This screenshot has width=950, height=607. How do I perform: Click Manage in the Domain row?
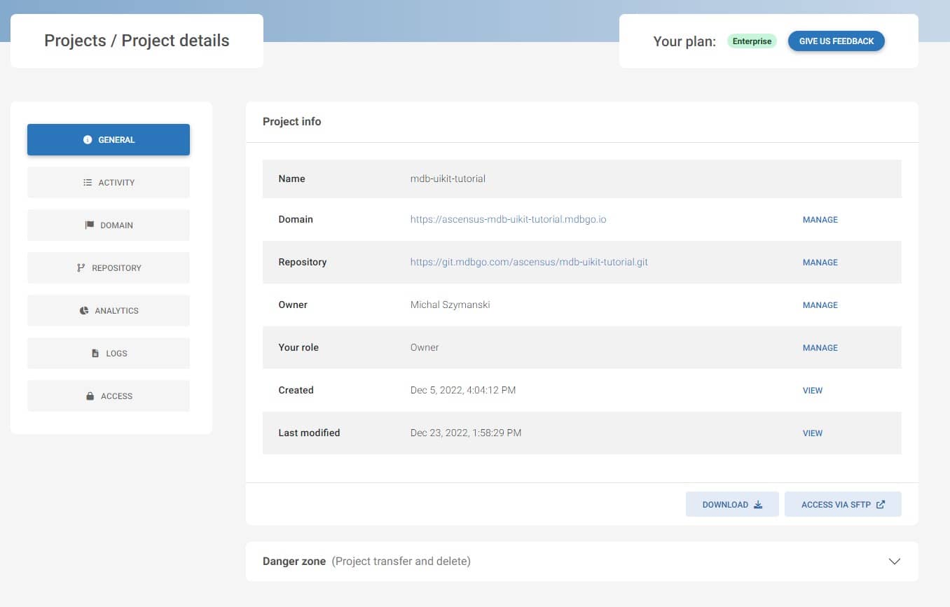[x=820, y=220]
